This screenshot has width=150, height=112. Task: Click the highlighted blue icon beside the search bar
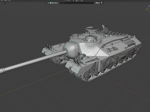point(50,3)
